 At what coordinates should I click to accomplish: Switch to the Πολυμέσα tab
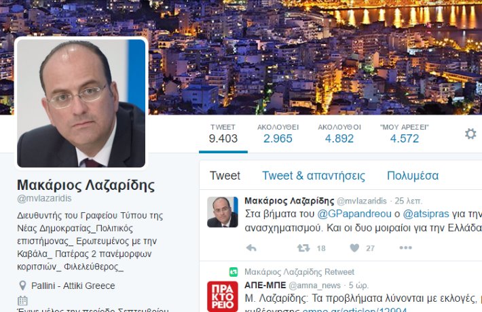(x=413, y=176)
